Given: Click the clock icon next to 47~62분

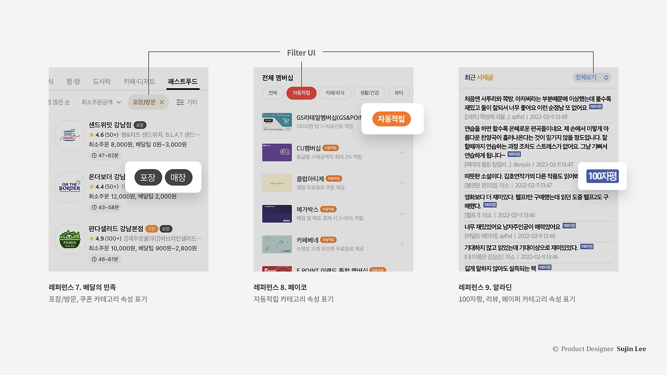Looking at the screenshot, I should pos(94,155).
